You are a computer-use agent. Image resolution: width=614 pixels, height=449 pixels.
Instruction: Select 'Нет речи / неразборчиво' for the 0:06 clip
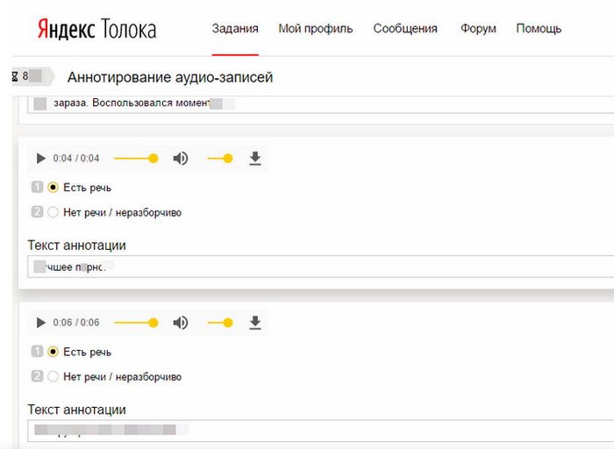(x=53, y=376)
